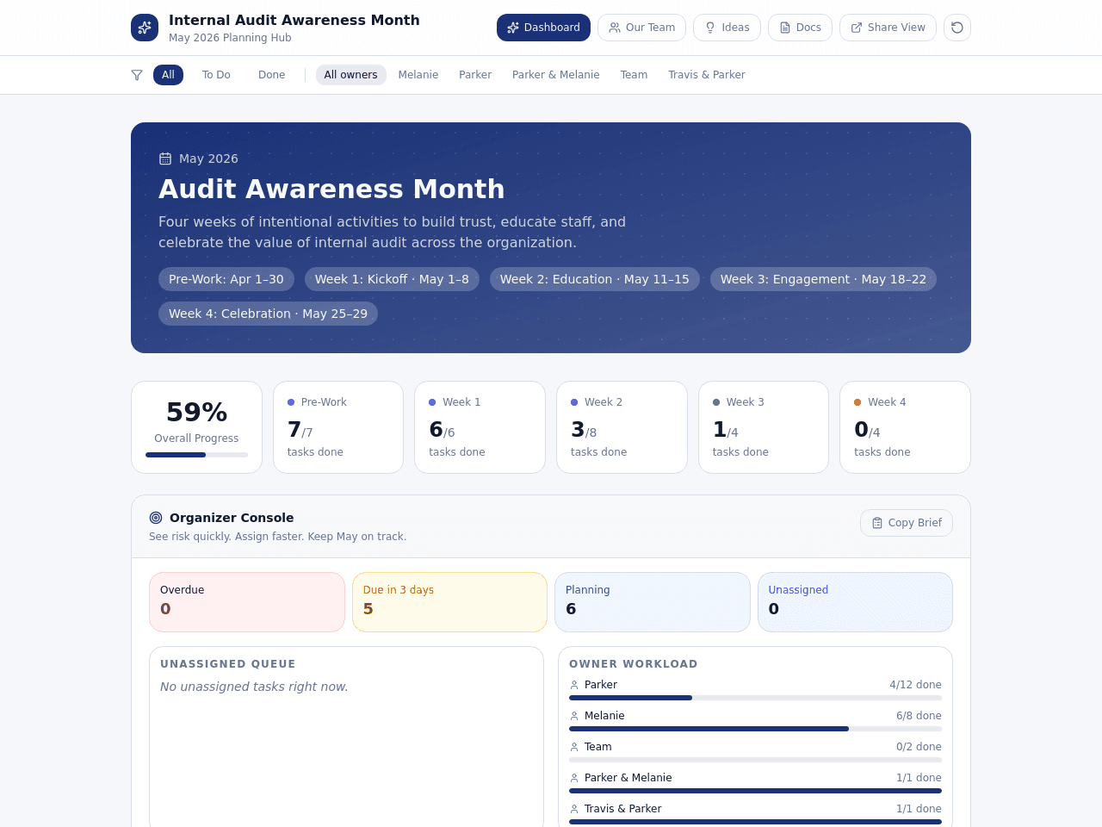The image size is (1102, 827).
Task: Open the Week 4 tasks card
Action: (x=905, y=427)
